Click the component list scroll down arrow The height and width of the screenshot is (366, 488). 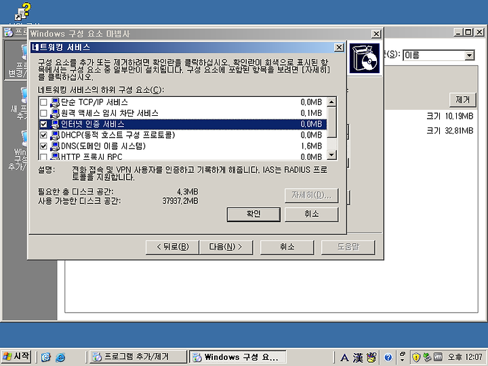[x=331, y=155]
